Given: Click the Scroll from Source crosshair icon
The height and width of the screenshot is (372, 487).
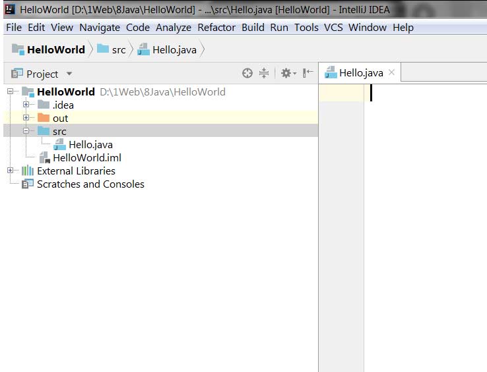Looking at the screenshot, I should 247,74.
